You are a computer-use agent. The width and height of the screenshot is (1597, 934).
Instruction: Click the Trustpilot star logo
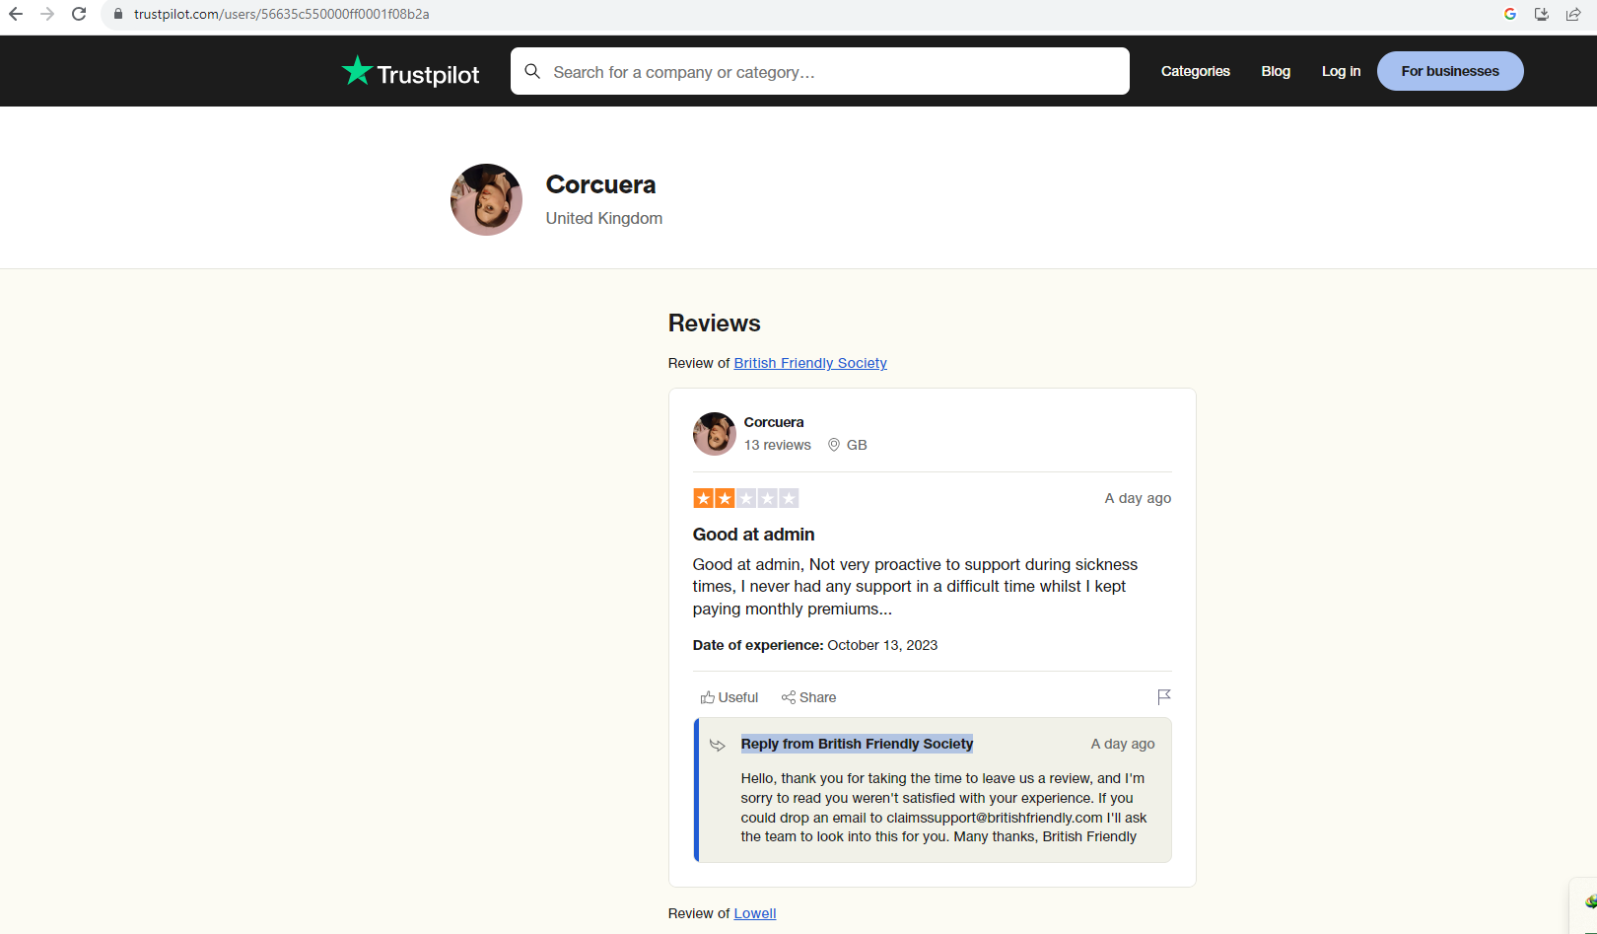coord(357,71)
